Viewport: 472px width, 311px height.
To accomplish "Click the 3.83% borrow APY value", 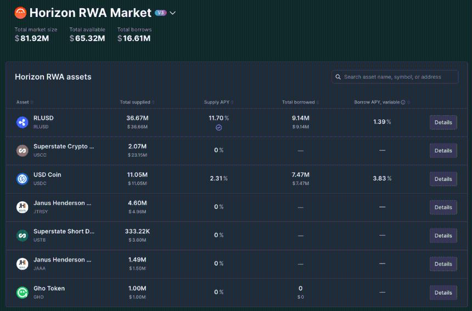I will tap(382, 178).
